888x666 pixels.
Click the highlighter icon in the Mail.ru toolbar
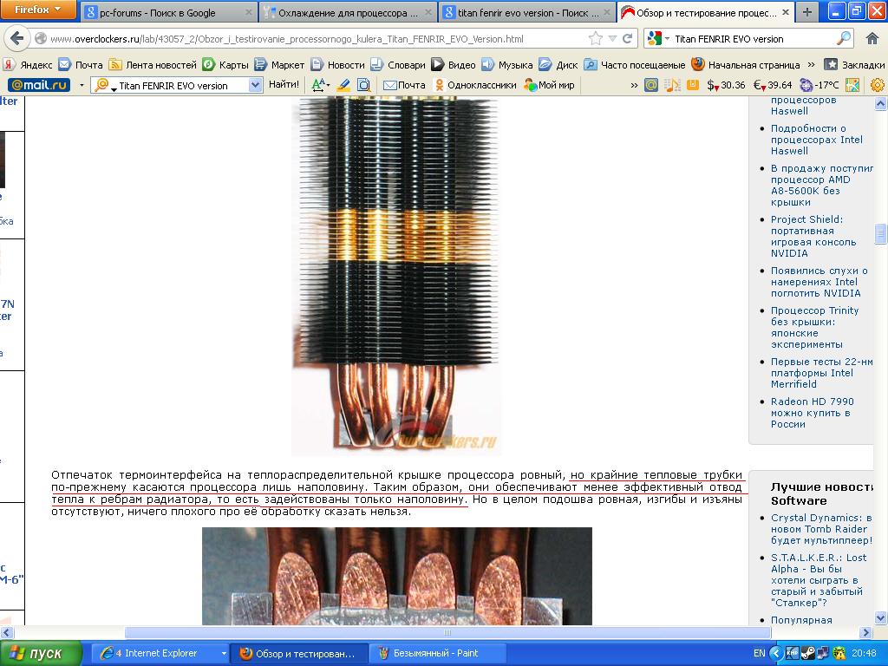343,85
